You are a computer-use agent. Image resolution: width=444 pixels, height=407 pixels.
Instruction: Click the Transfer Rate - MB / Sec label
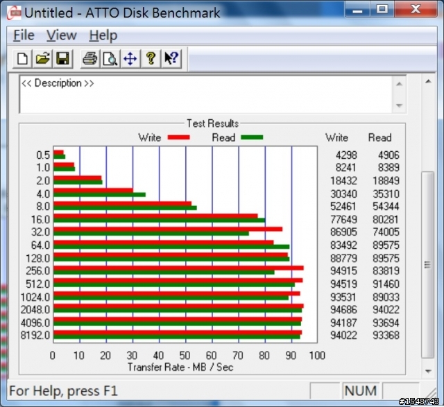tap(180, 367)
